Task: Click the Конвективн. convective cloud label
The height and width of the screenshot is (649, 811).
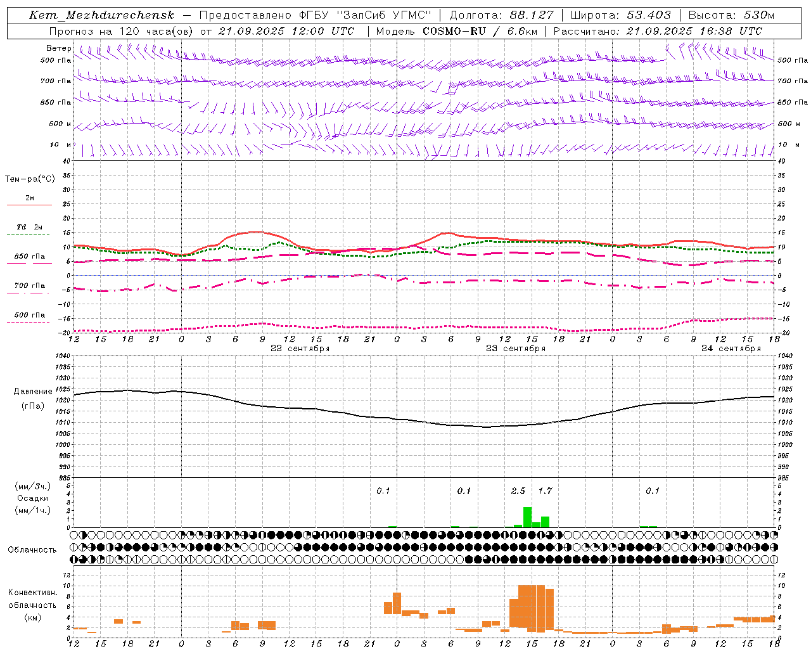Action: coord(32,593)
